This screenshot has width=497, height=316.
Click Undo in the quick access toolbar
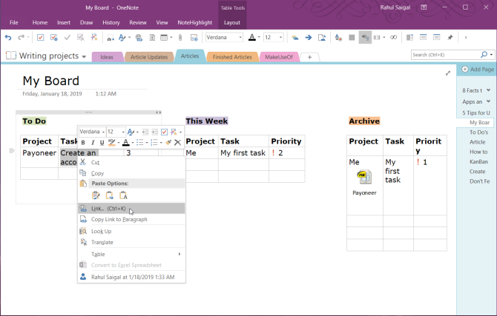(x=7, y=38)
